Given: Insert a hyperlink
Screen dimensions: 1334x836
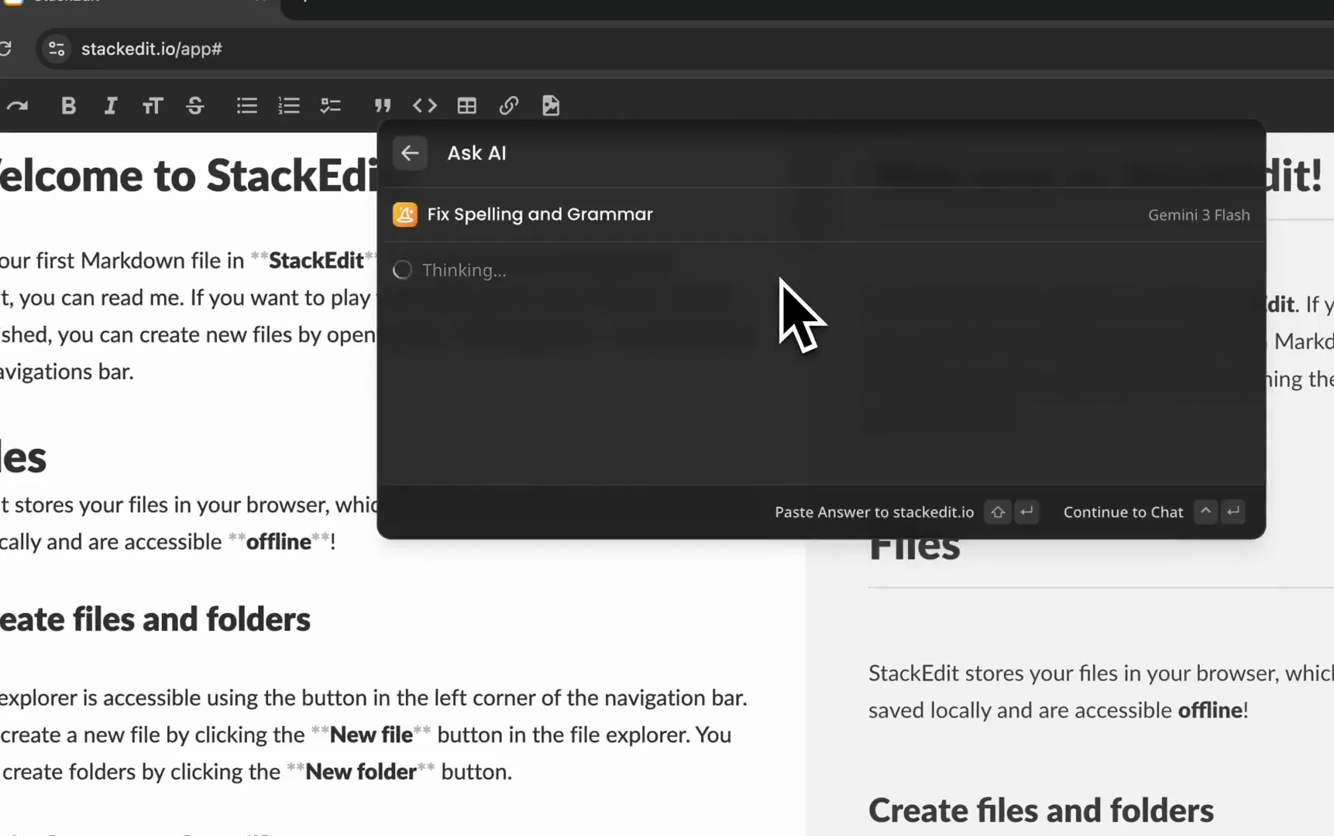Looking at the screenshot, I should point(509,106).
